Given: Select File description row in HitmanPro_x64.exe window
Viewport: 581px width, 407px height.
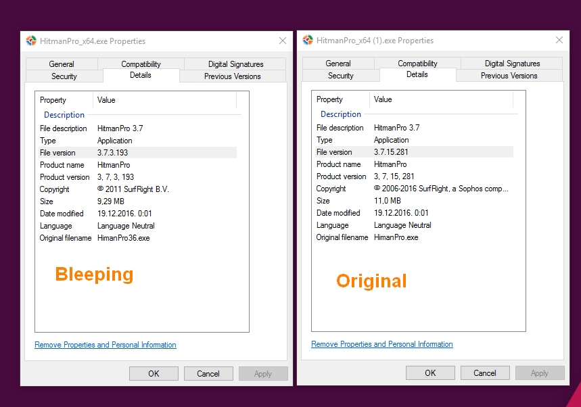Looking at the screenshot, I should pos(138,128).
